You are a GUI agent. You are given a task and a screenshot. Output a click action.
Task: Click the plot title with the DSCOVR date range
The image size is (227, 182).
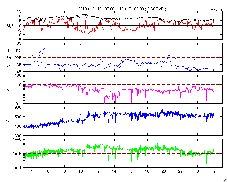[122, 9]
